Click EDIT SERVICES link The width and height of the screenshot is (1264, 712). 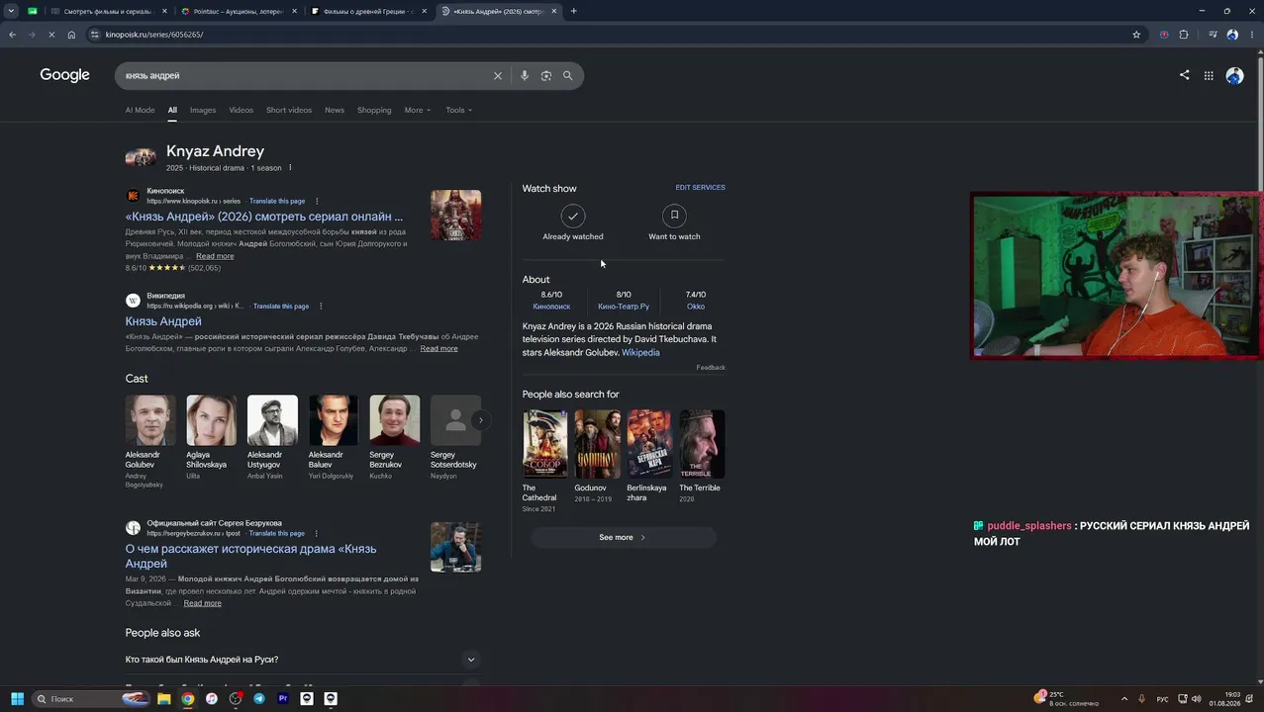point(700,187)
